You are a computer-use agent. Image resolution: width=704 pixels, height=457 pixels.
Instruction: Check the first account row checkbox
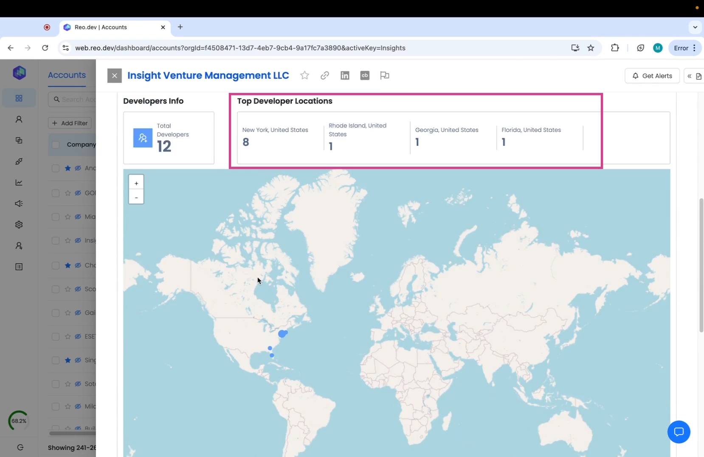pos(56,168)
